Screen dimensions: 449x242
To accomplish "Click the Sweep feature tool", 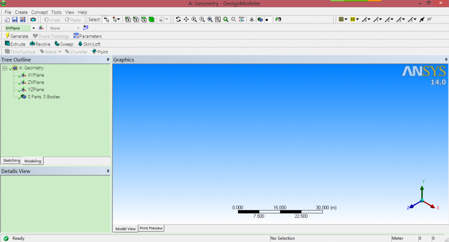I will click(x=64, y=44).
